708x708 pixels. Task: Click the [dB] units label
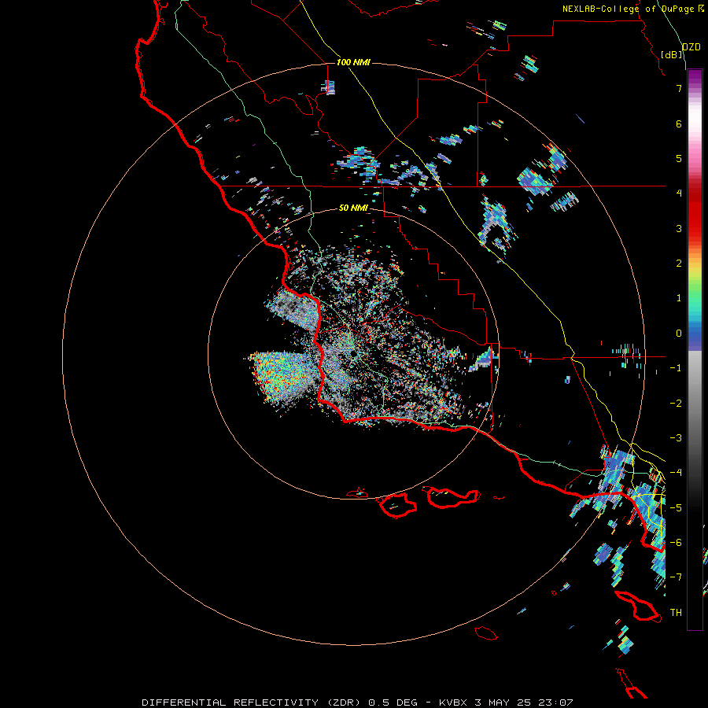tap(672, 54)
